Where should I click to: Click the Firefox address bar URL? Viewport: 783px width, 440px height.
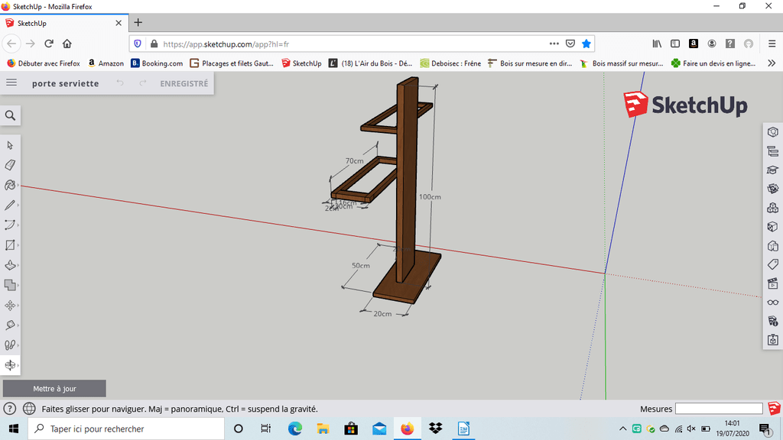click(x=226, y=44)
